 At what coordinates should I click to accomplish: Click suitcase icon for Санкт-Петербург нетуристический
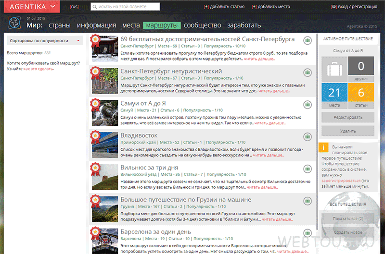click(308, 73)
